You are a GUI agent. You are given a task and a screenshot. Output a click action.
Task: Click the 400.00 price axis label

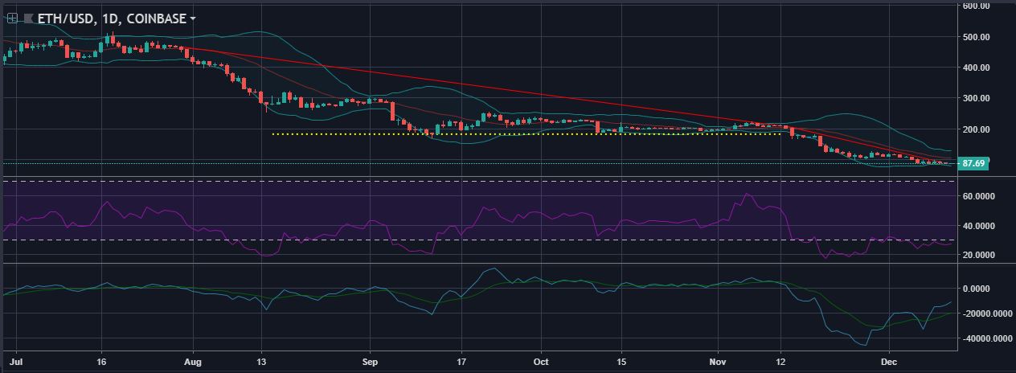tap(976, 68)
